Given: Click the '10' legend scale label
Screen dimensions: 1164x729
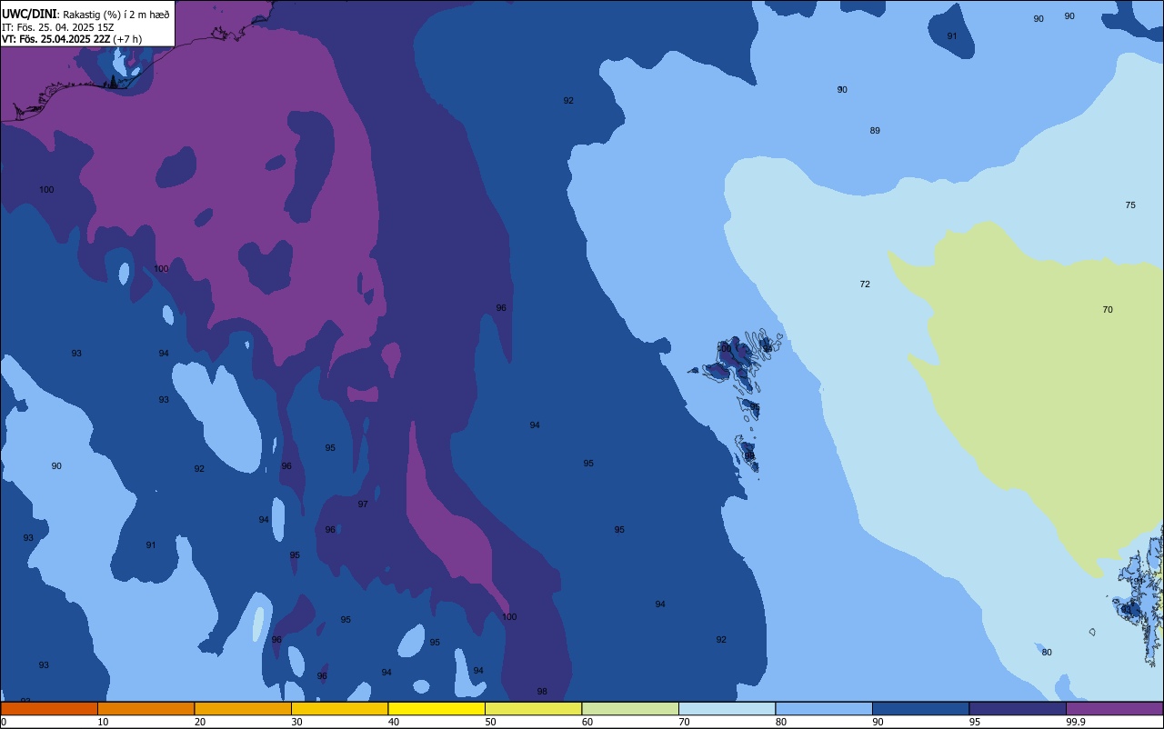Looking at the screenshot, I should pos(103,722).
